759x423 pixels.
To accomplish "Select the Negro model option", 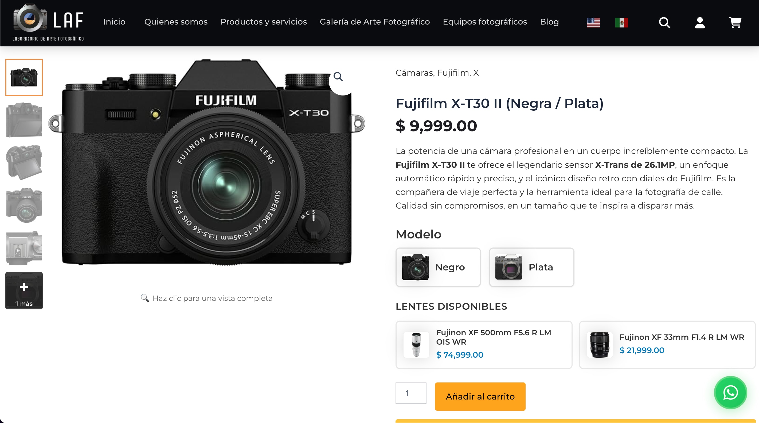I will click(438, 267).
